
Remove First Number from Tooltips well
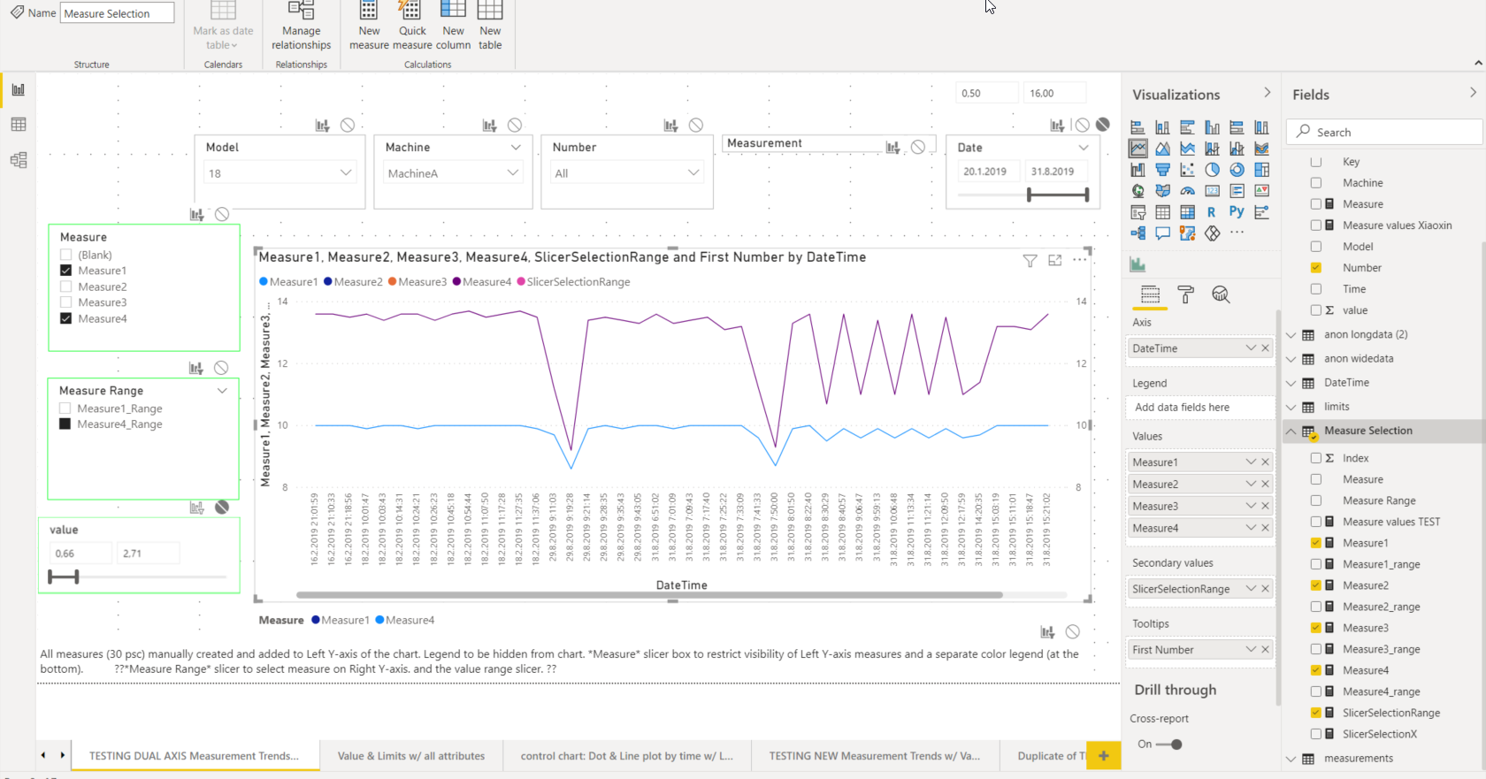(x=1266, y=650)
